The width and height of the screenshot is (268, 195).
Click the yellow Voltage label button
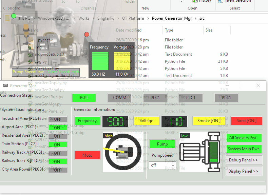[x=147, y=121]
